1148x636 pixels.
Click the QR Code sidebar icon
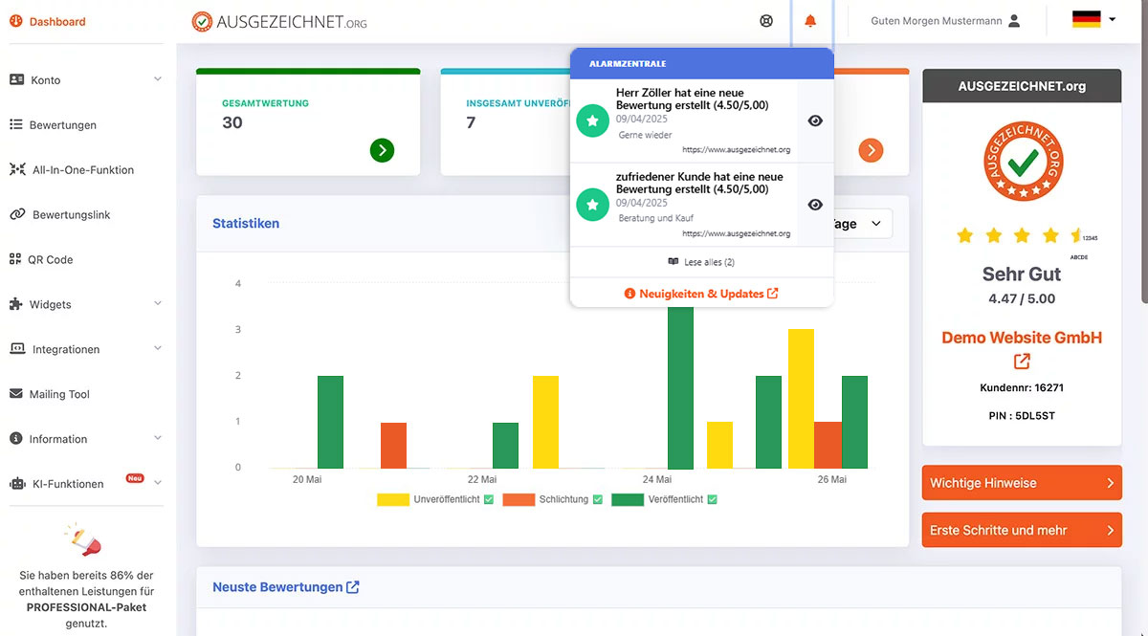pyautogui.click(x=15, y=259)
